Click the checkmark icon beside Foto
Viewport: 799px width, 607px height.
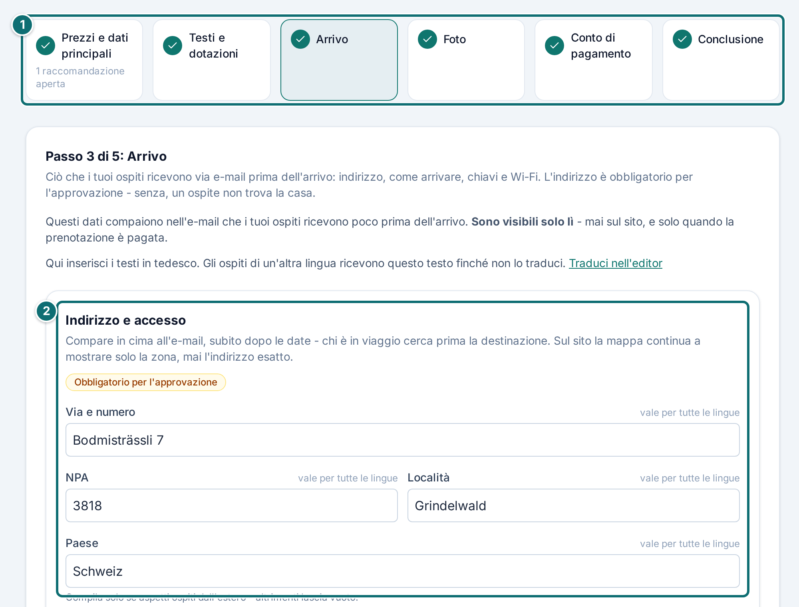pyautogui.click(x=427, y=39)
